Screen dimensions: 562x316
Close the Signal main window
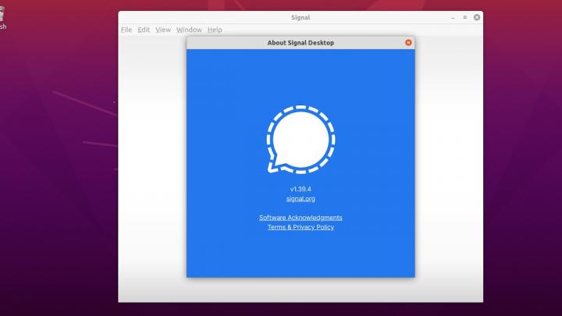(476, 16)
